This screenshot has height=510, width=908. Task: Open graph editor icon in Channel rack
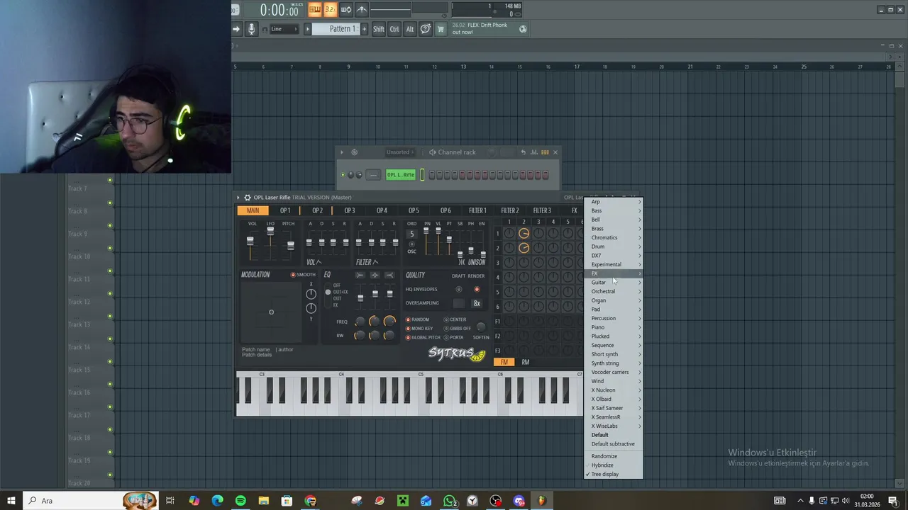[x=534, y=152]
